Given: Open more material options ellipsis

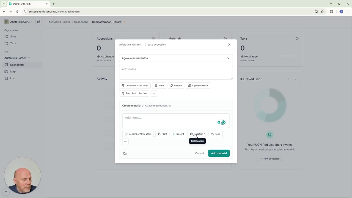Looking at the screenshot, I should click(x=125, y=142).
